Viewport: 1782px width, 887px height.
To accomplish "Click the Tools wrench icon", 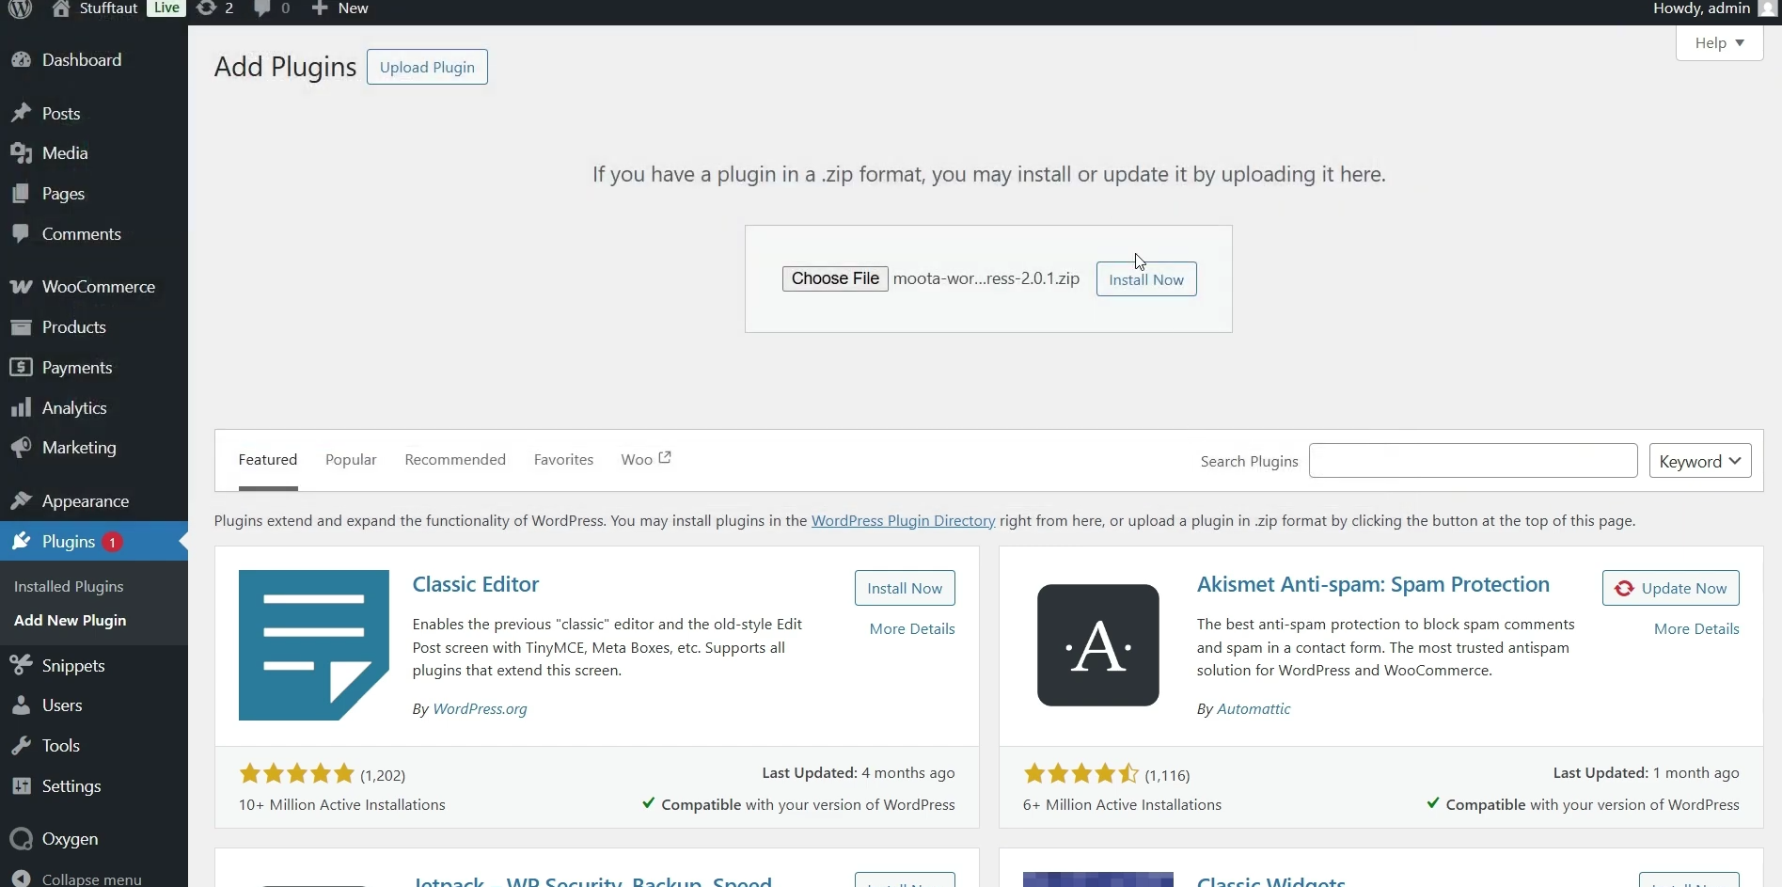I will point(21,746).
